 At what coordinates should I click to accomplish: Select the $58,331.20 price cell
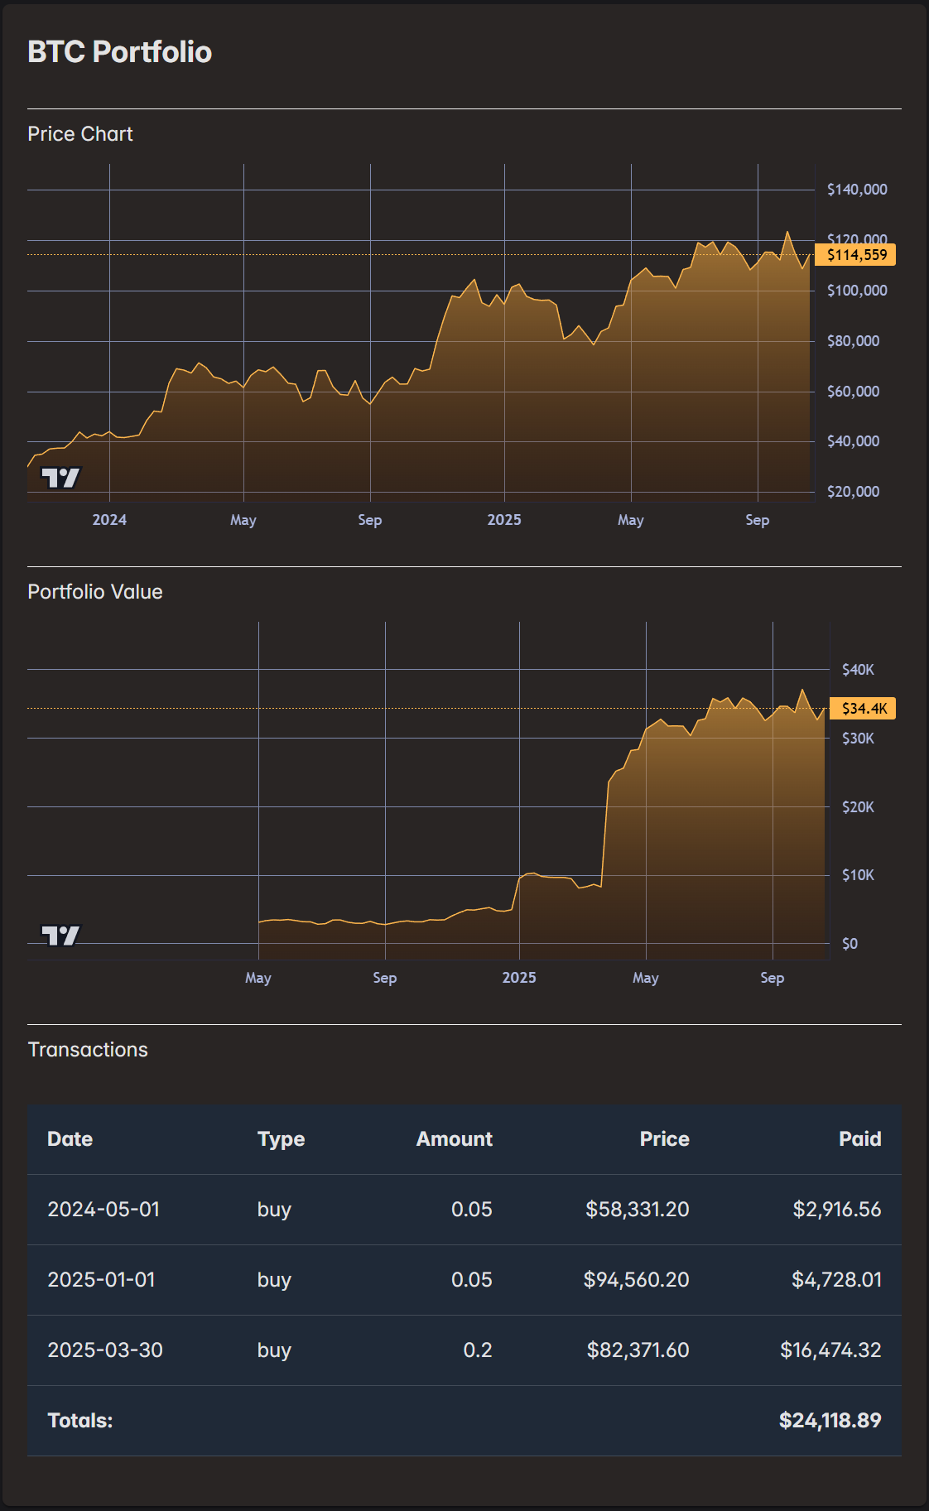637,1210
